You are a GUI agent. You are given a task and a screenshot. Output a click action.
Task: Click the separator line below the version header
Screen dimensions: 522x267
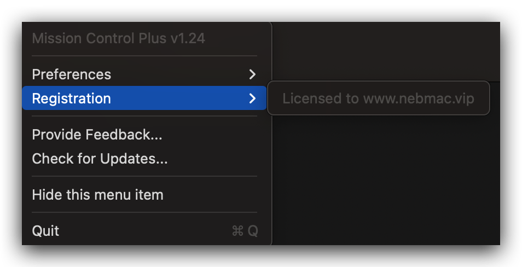(144, 56)
